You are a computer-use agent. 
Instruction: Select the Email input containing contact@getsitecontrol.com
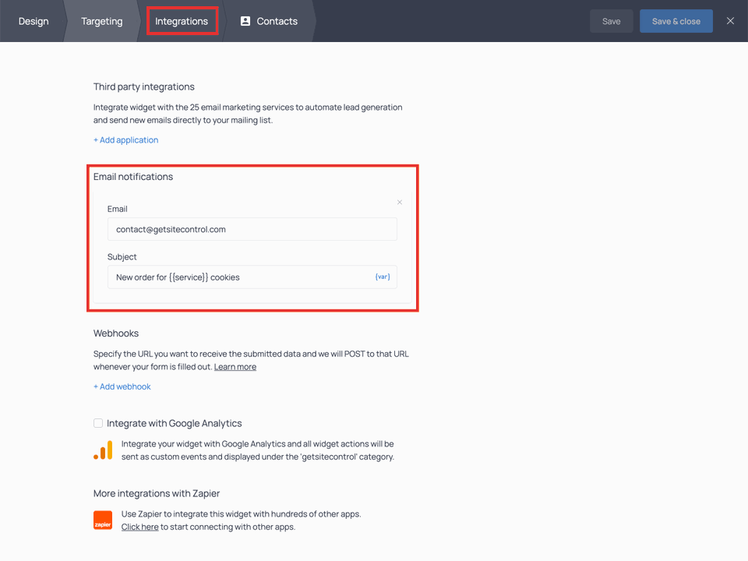(252, 229)
